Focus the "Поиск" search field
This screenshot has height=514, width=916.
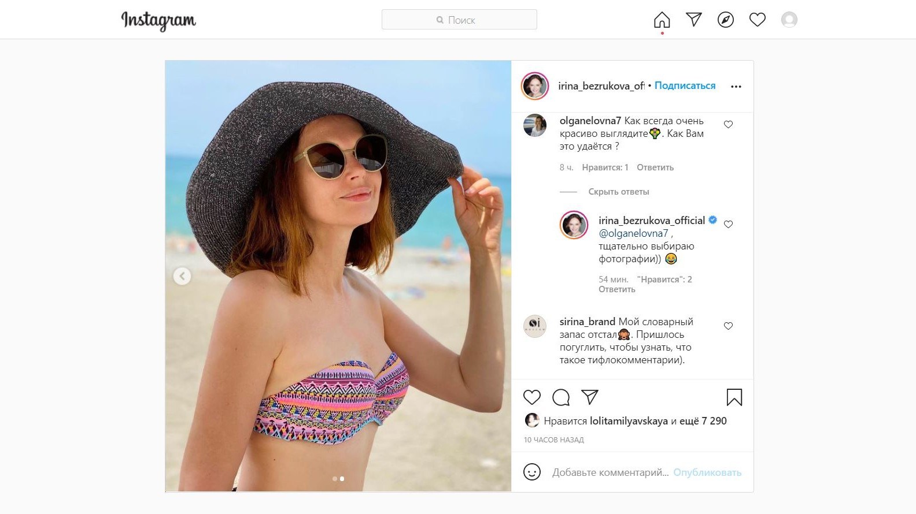[x=459, y=20]
